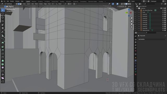The width and height of the screenshot is (167, 94).
Task: Select the Smooth tool
Action: (x=3, y=68)
